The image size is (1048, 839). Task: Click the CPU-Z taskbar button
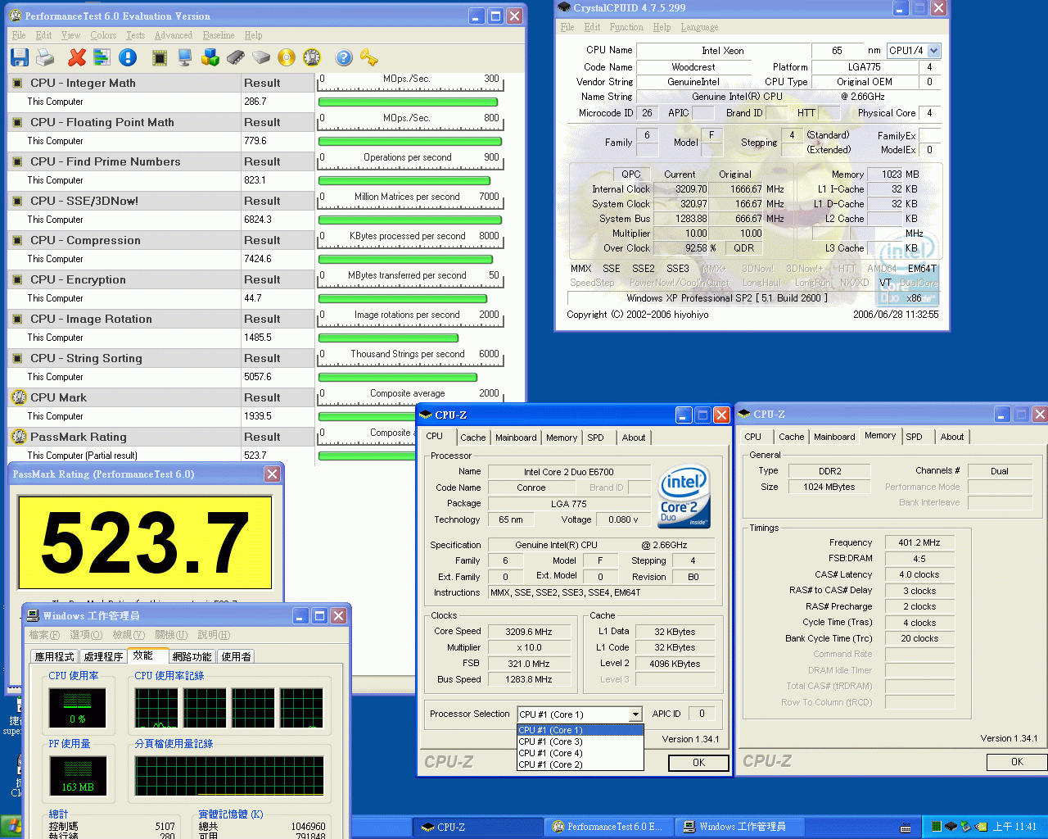pyautogui.click(x=479, y=827)
